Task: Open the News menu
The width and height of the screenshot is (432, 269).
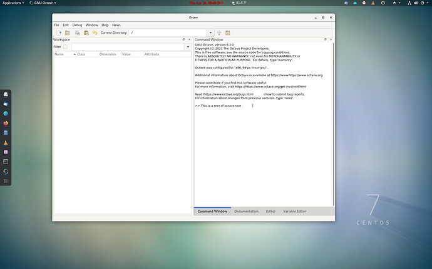Action: tap(116, 25)
